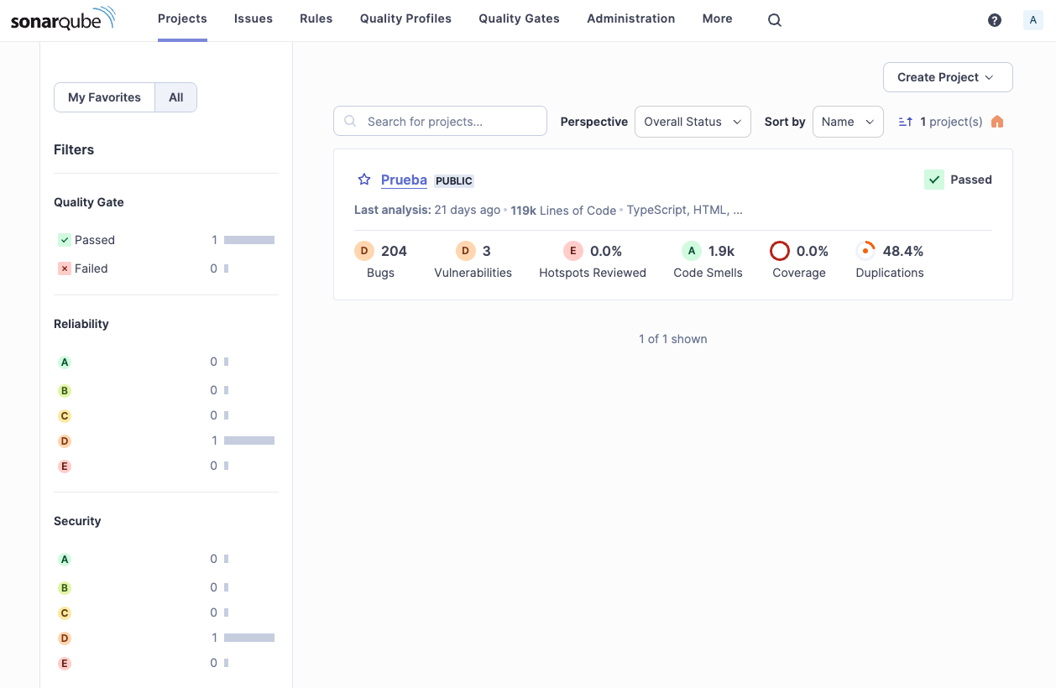
Task: Click the Hotspots Reviewed E rating badge
Action: point(573,251)
